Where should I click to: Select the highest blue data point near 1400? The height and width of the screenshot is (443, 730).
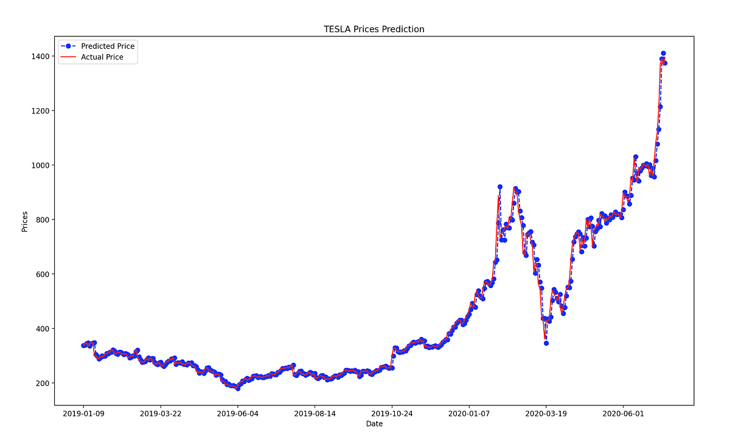[x=663, y=53]
